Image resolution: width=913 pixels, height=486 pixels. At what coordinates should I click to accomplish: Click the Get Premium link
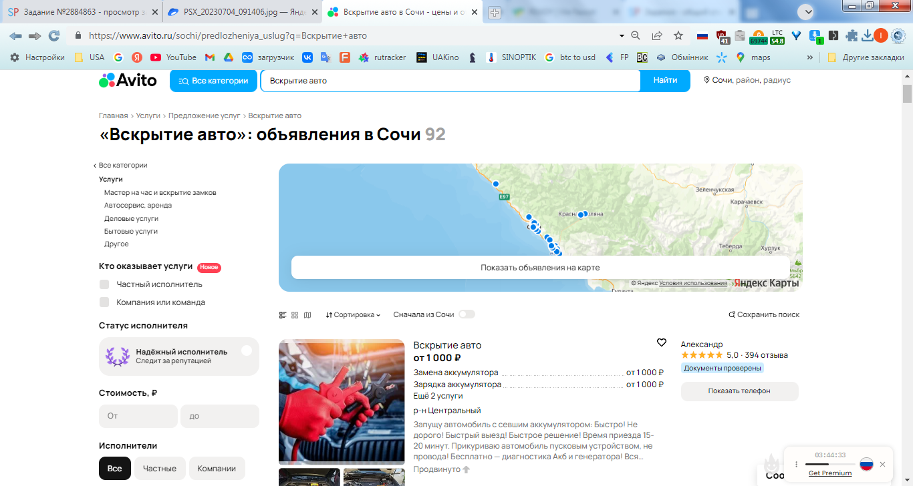point(830,473)
